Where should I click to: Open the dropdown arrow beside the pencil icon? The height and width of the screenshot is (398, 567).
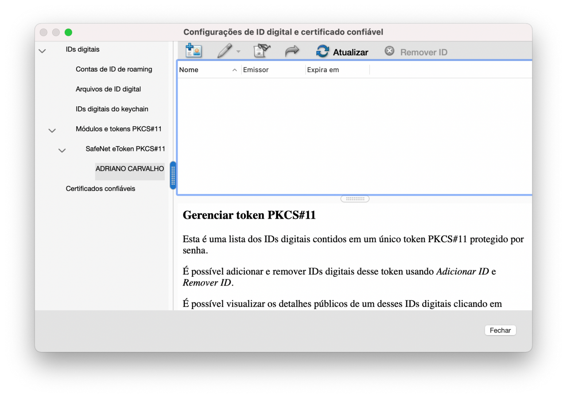[x=238, y=52]
